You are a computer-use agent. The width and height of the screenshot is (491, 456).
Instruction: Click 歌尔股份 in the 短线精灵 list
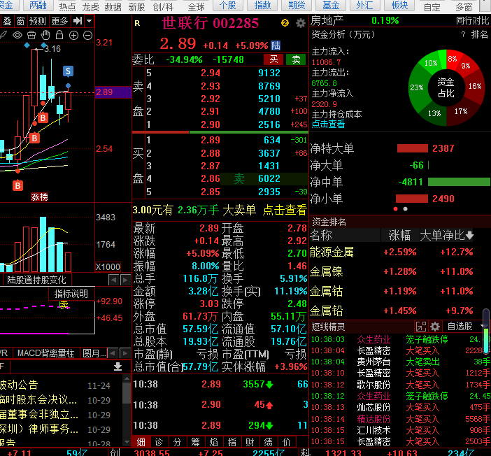click(x=374, y=385)
